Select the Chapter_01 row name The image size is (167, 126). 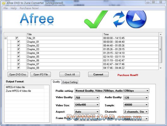pyautogui.click(x=33, y=42)
